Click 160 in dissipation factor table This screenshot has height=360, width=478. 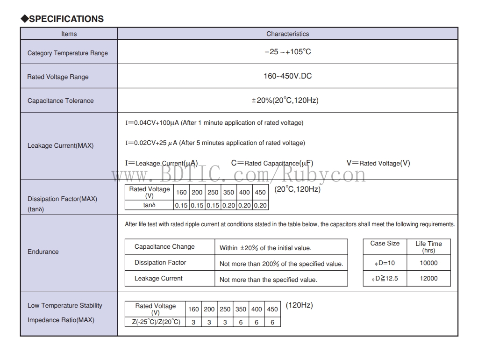click(181, 193)
